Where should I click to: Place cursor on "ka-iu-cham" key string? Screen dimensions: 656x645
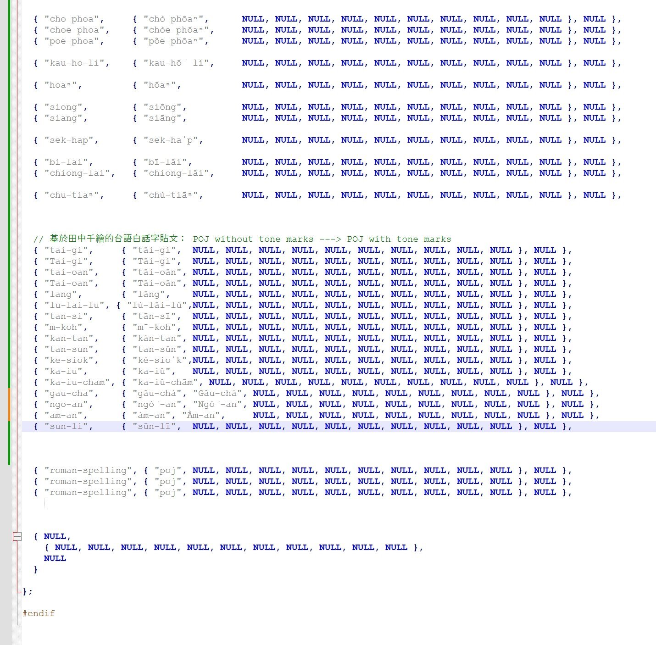[x=77, y=383]
